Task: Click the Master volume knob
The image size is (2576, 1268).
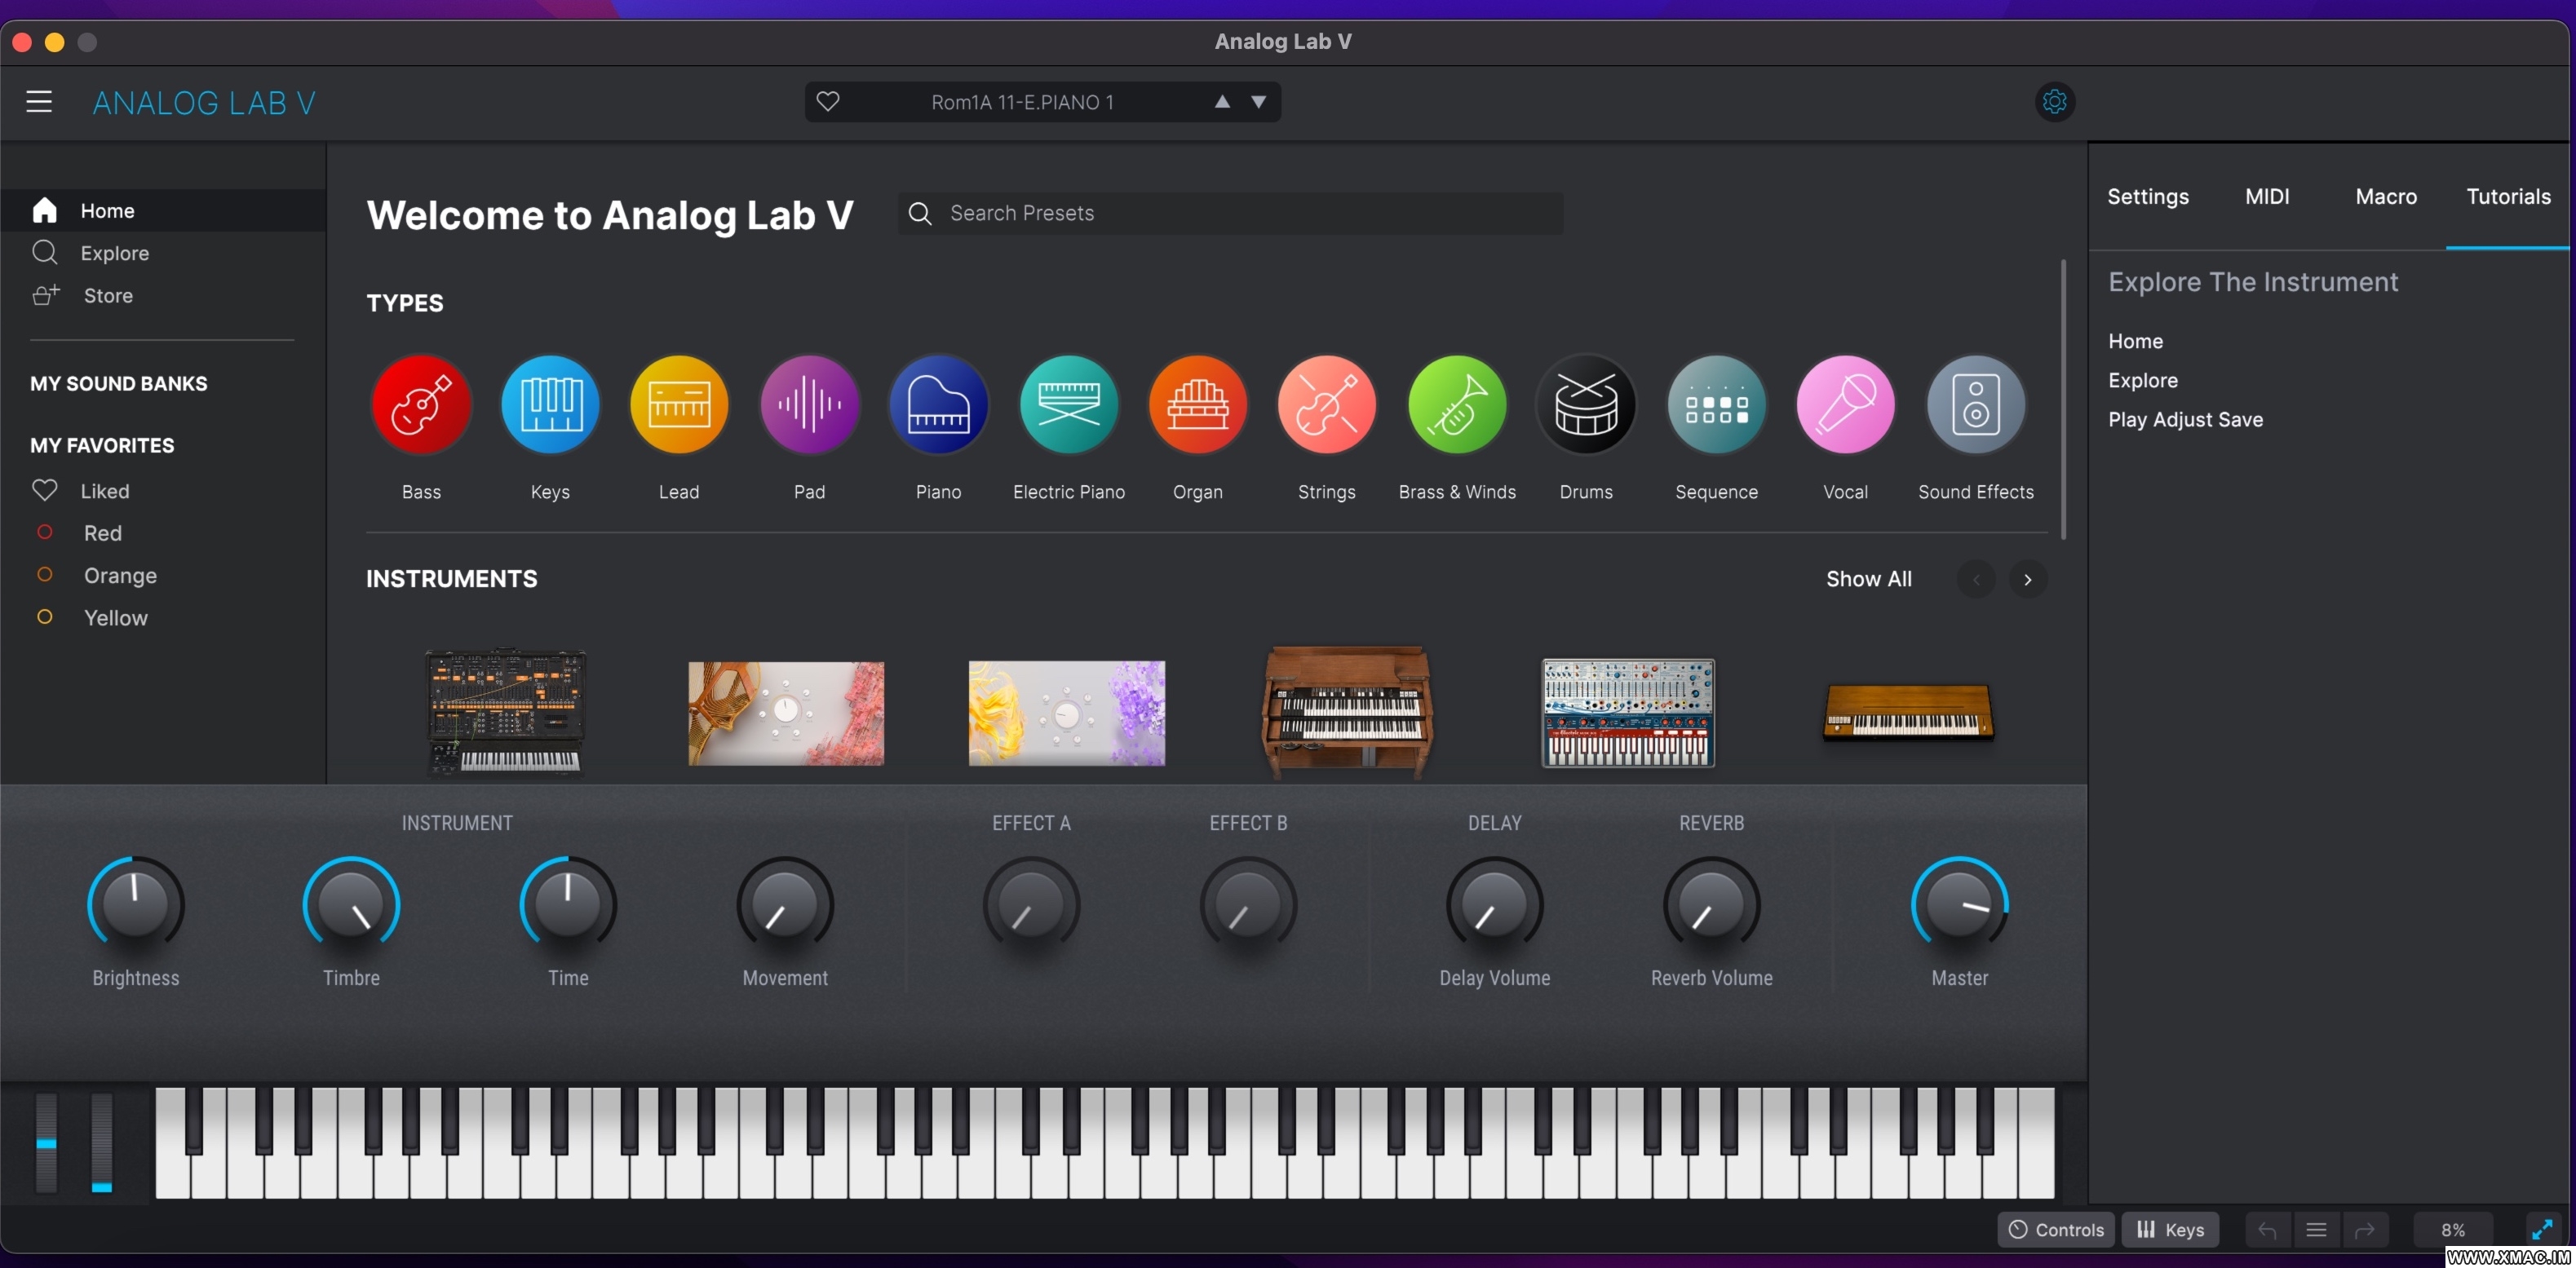Action: 1959,904
